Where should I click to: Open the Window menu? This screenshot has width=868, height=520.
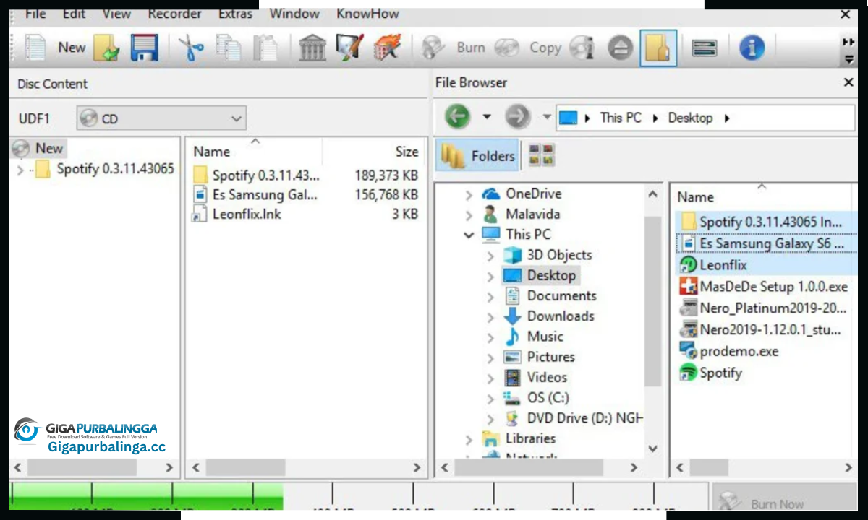(294, 14)
